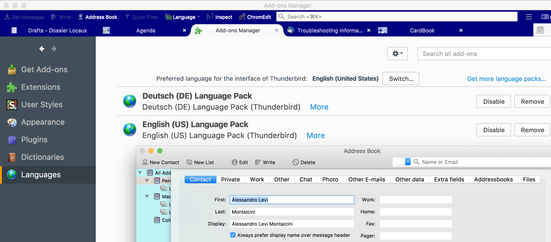
Task: Collapse the All Address Books tree node
Action: point(140,173)
